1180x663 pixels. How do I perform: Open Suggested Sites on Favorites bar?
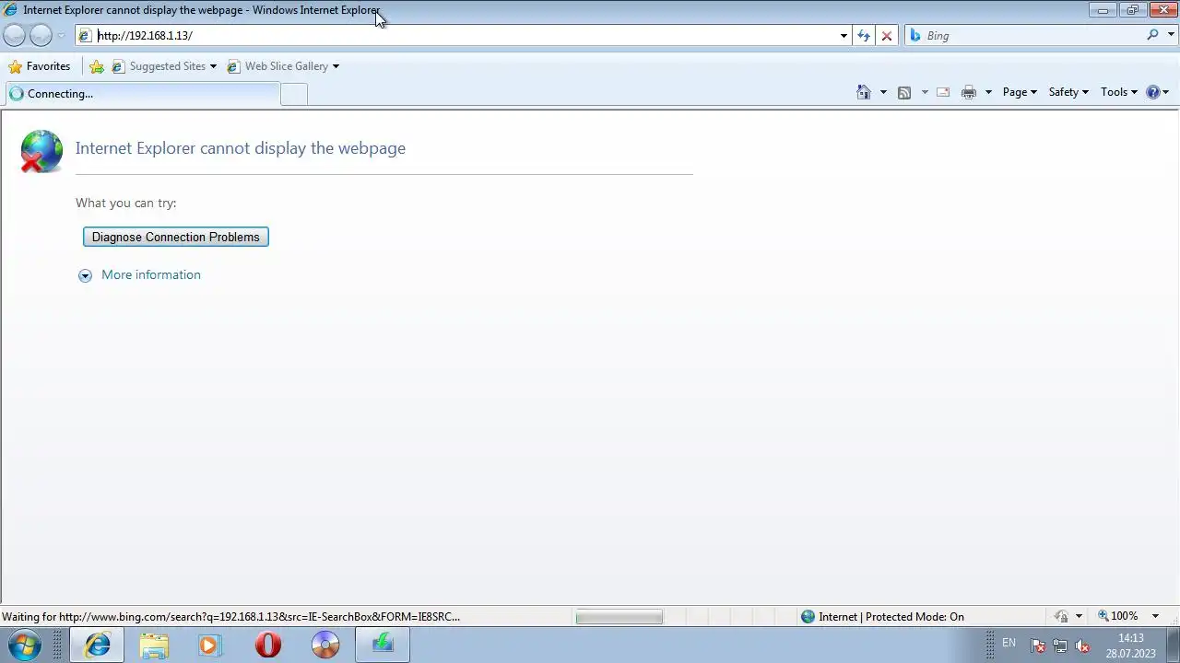164,66
